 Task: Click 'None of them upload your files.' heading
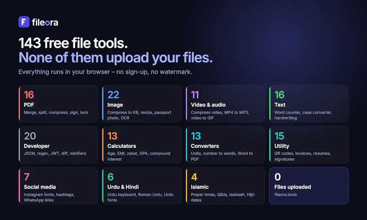pos(116,57)
